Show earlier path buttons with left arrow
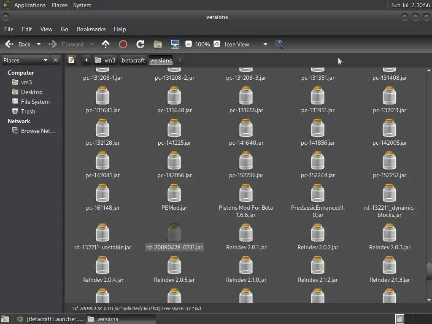 (x=86, y=60)
